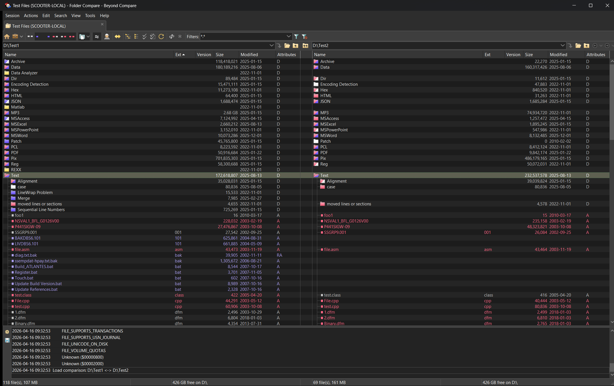Browse for left folder D:\Test1

pyautogui.click(x=287, y=46)
